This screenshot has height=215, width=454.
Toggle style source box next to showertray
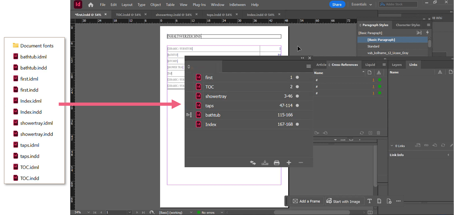click(189, 96)
